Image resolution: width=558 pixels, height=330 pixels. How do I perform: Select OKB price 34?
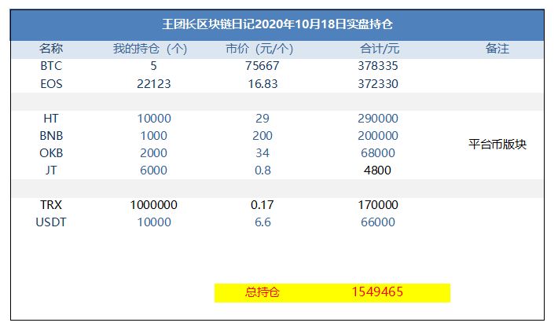click(262, 153)
